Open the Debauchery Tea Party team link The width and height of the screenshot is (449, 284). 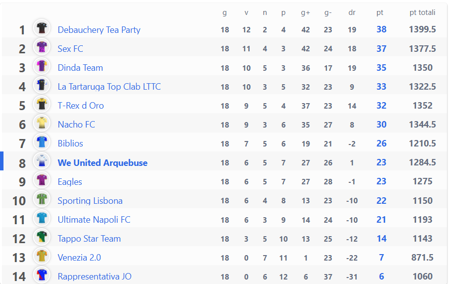(99, 30)
